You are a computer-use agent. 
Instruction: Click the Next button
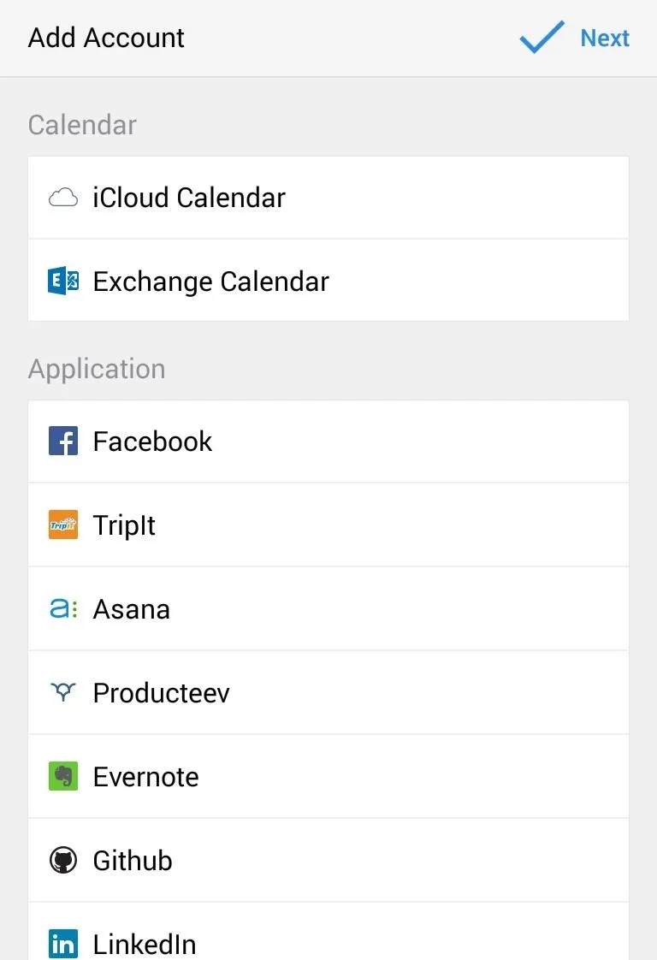(x=604, y=38)
